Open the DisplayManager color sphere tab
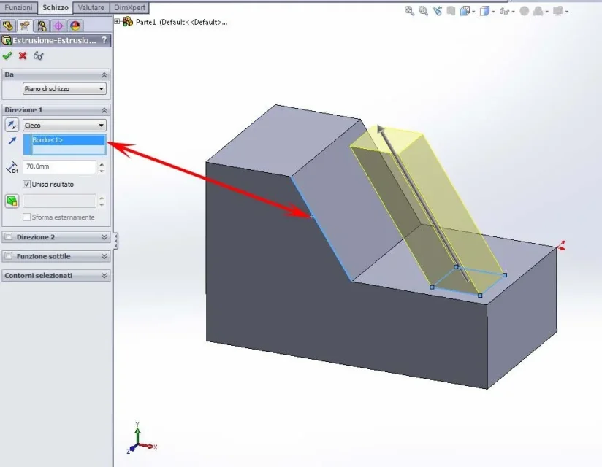The image size is (602, 467). tap(75, 26)
